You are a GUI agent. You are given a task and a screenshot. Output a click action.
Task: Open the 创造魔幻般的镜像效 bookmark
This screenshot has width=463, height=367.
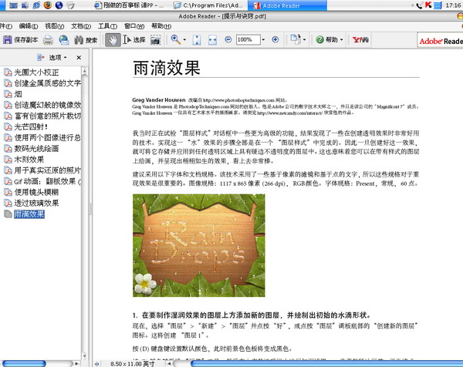[x=48, y=105]
